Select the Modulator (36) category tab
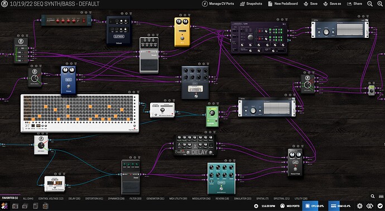This screenshot has width=385, height=211. point(201,199)
